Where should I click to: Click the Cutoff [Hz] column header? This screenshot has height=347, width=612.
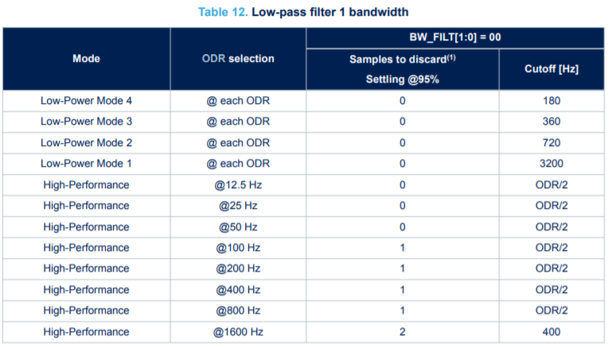(552, 69)
